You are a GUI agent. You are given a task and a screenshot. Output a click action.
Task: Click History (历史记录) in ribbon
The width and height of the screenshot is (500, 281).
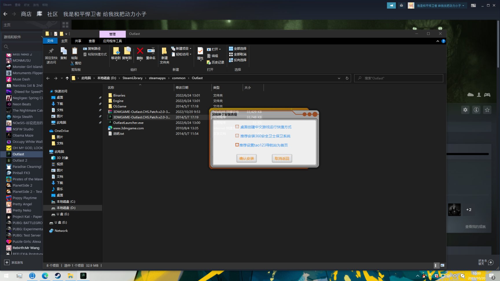pos(216,62)
